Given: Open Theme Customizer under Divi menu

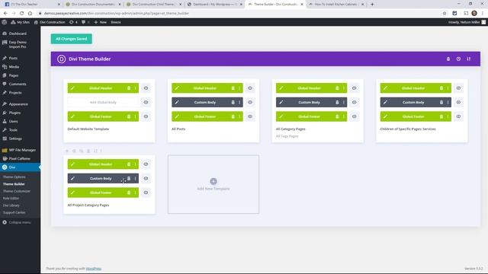Looking at the screenshot, I should tap(17, 191).
